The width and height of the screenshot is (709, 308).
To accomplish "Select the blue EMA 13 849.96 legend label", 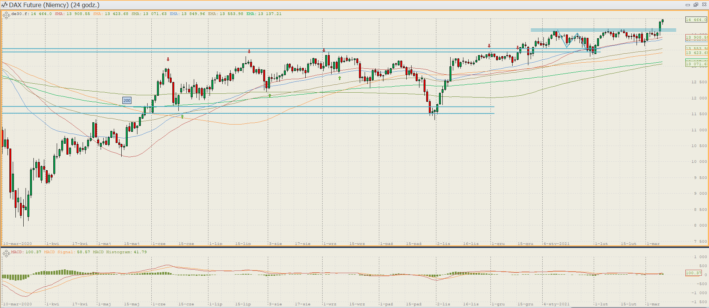I will [x=187, y=14].
